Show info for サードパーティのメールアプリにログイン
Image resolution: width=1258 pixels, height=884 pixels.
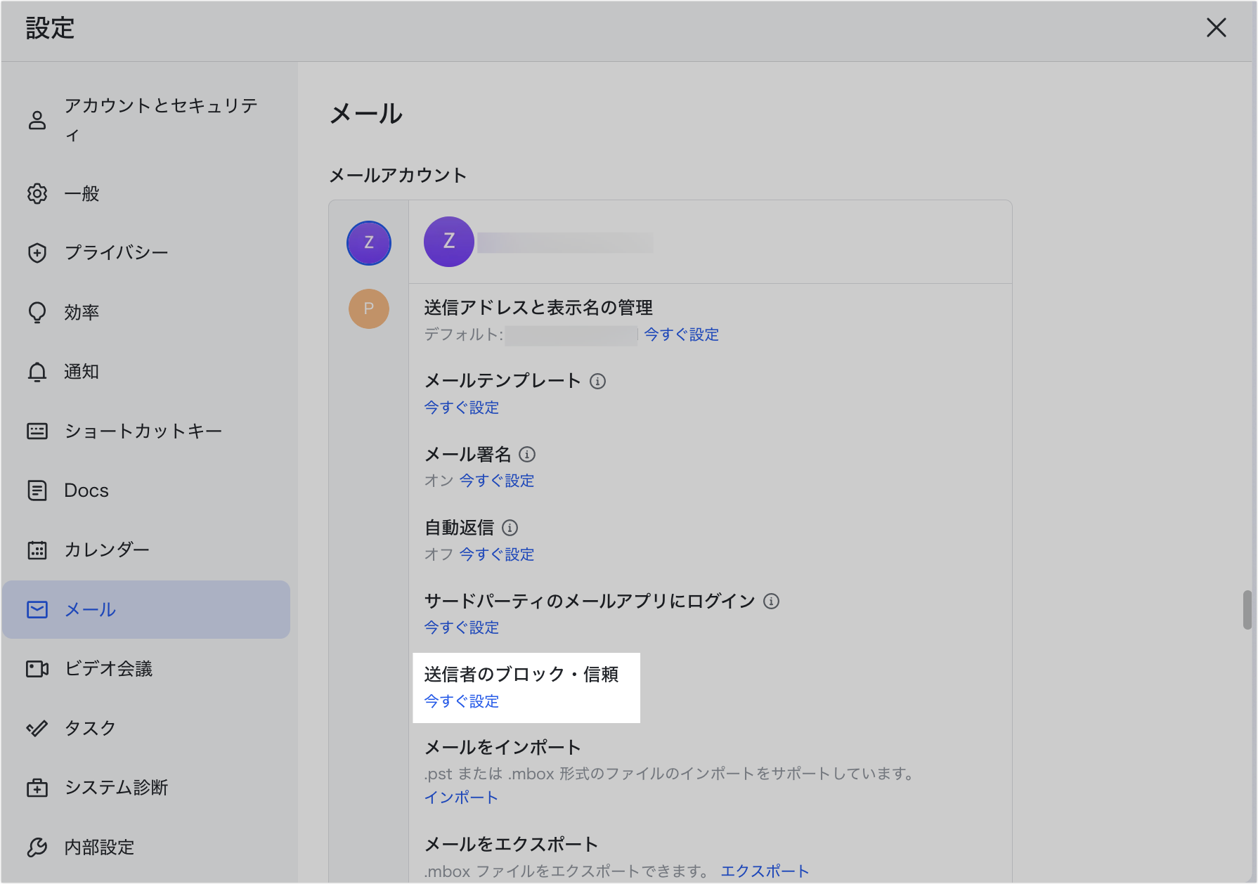(x=771, y=602)
